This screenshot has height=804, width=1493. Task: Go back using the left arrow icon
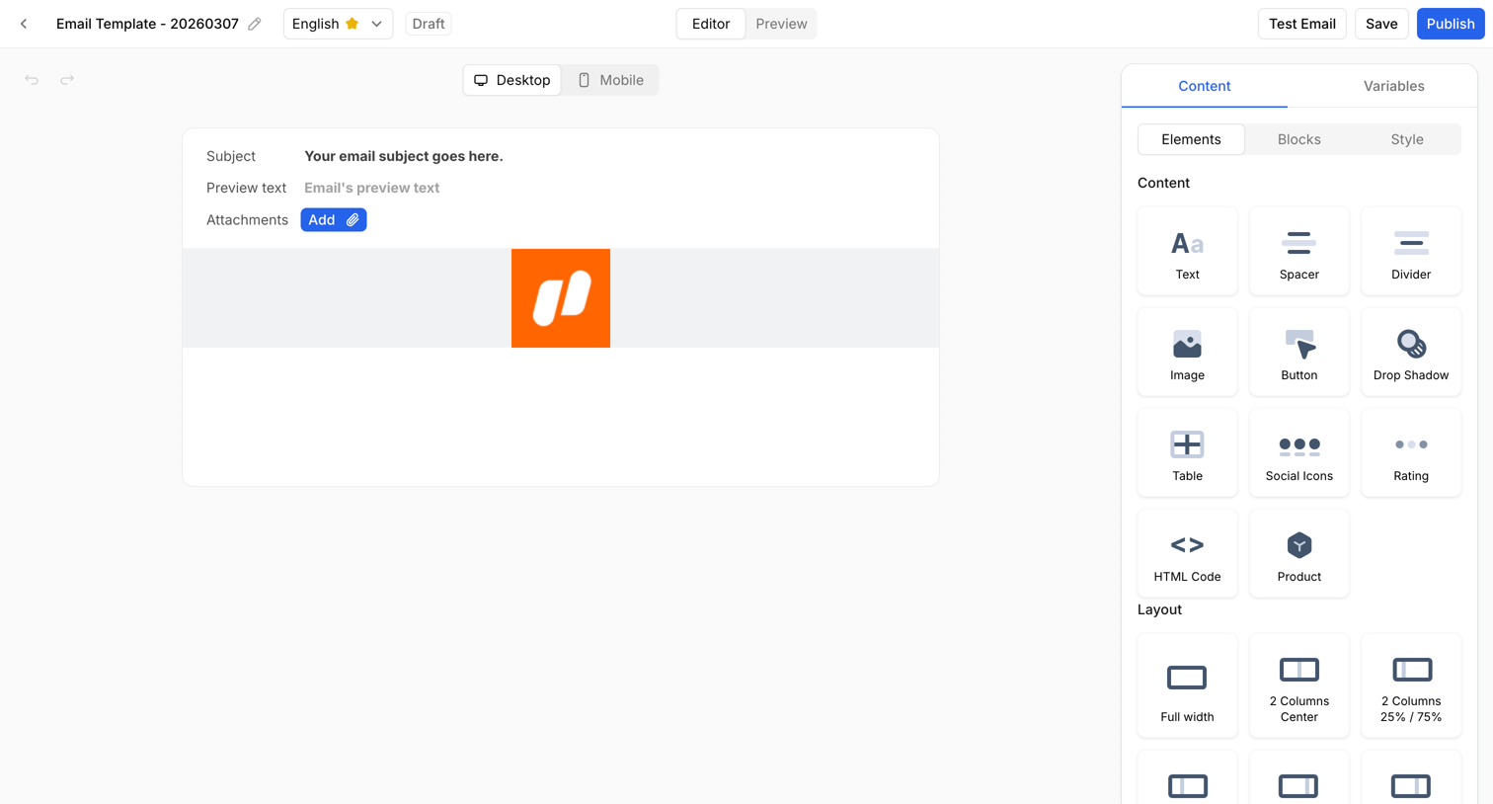(24, 24)
